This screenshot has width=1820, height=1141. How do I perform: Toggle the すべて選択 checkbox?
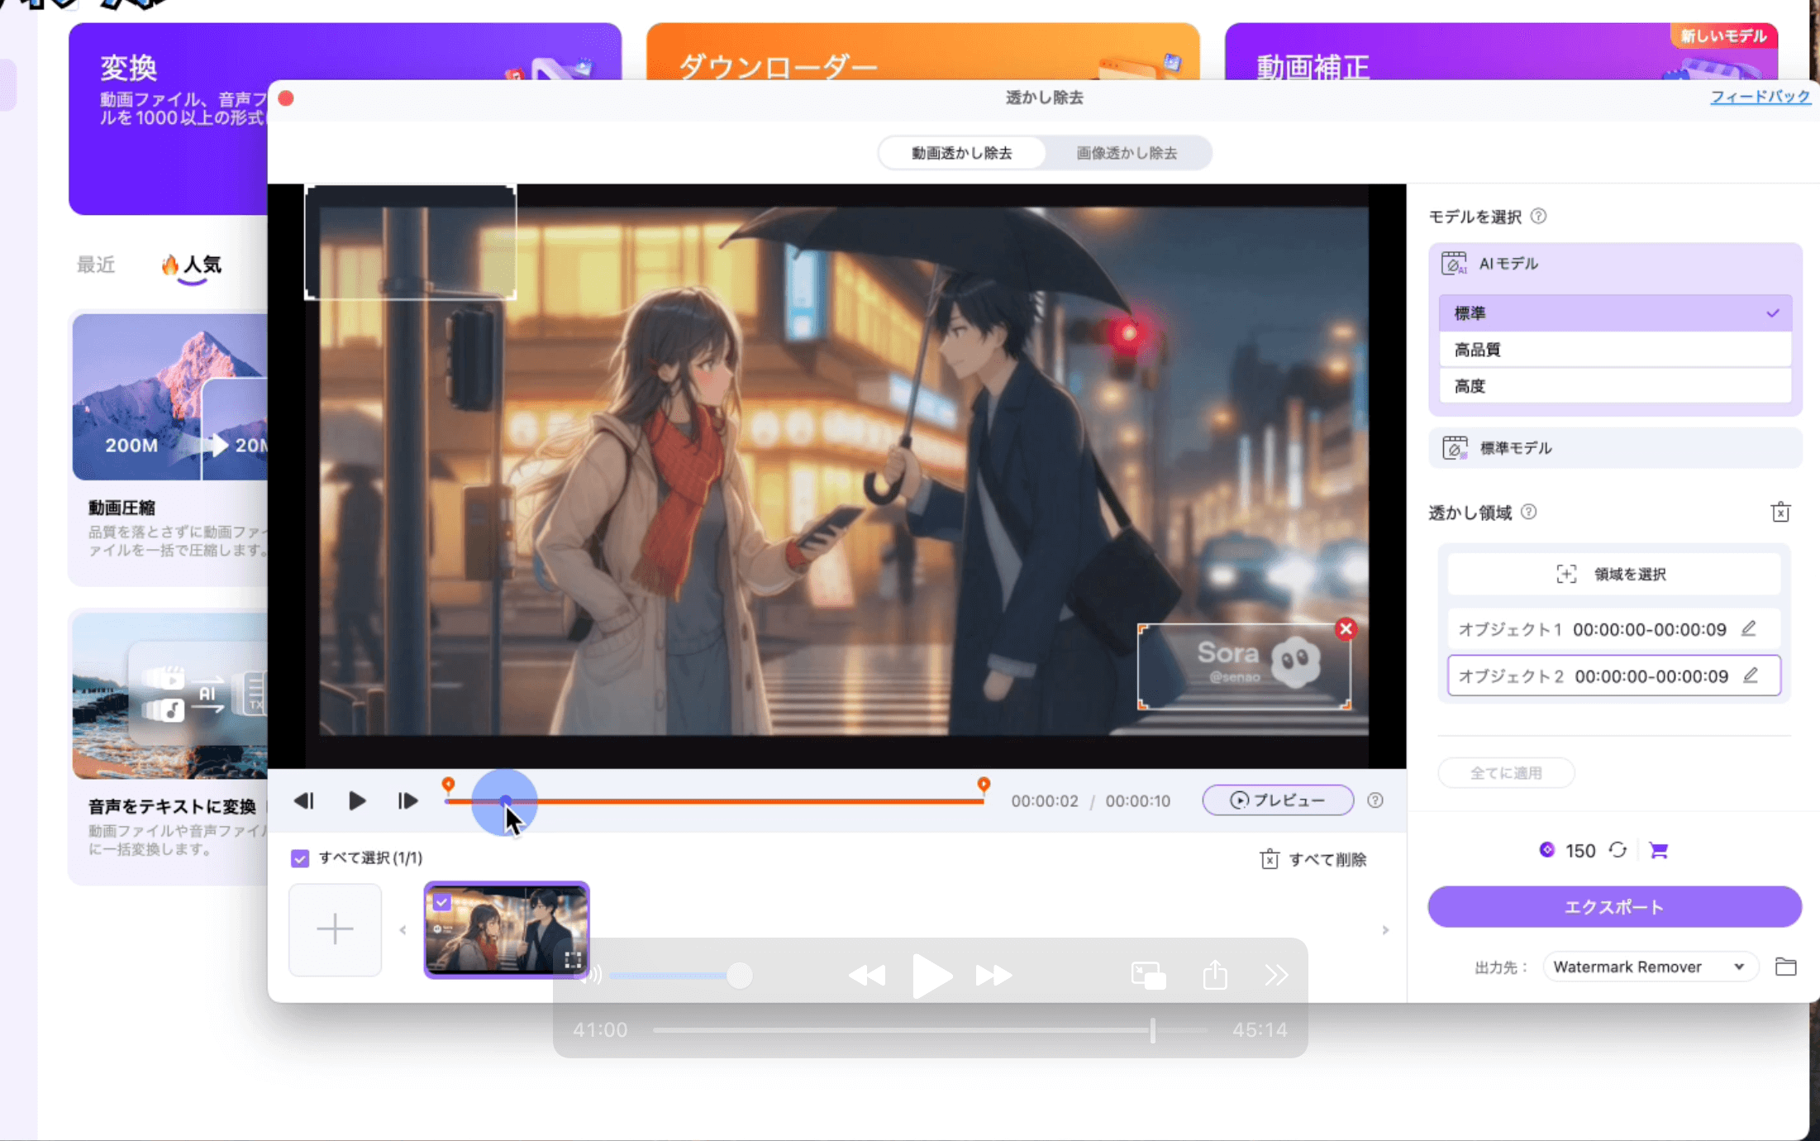300,858
